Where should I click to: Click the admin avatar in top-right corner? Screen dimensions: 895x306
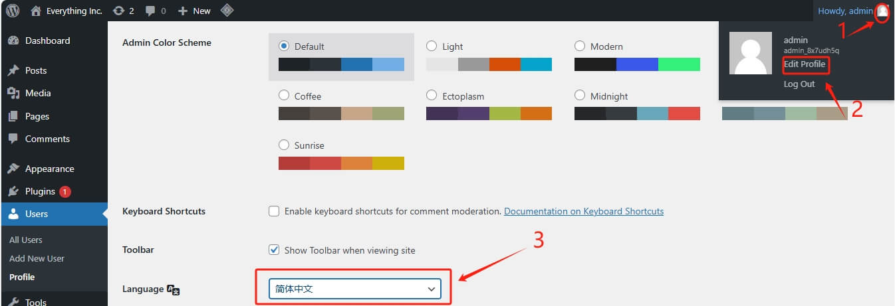tap(882, 11)
